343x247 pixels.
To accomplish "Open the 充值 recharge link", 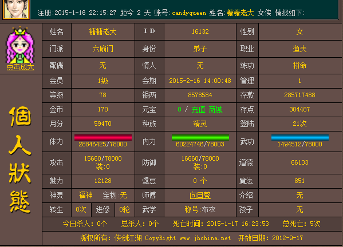I will [x=198, y=109].
